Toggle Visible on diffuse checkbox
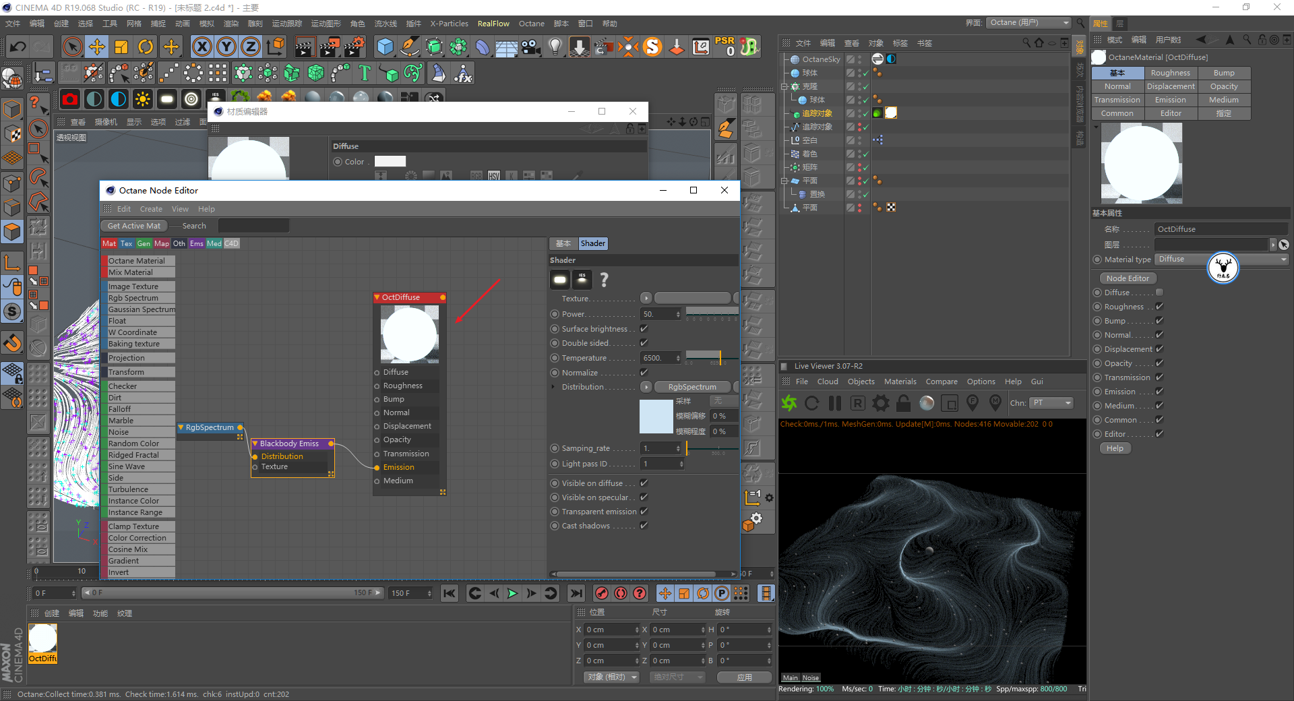The image size is (1294, 701). click(x=644, y=483)
